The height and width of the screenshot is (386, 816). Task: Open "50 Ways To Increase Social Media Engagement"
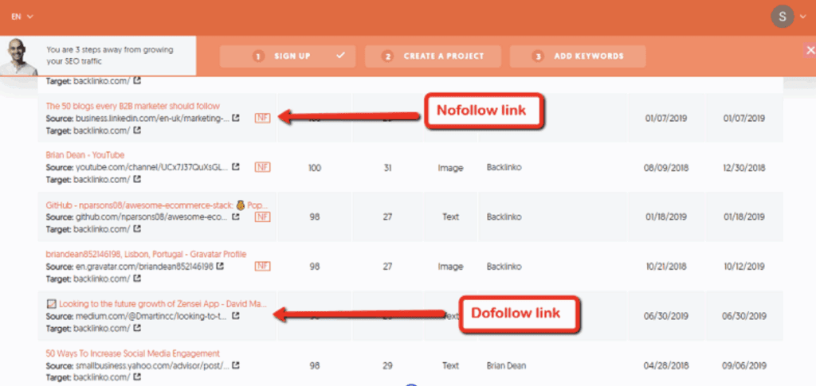click(x=133, y=353)
